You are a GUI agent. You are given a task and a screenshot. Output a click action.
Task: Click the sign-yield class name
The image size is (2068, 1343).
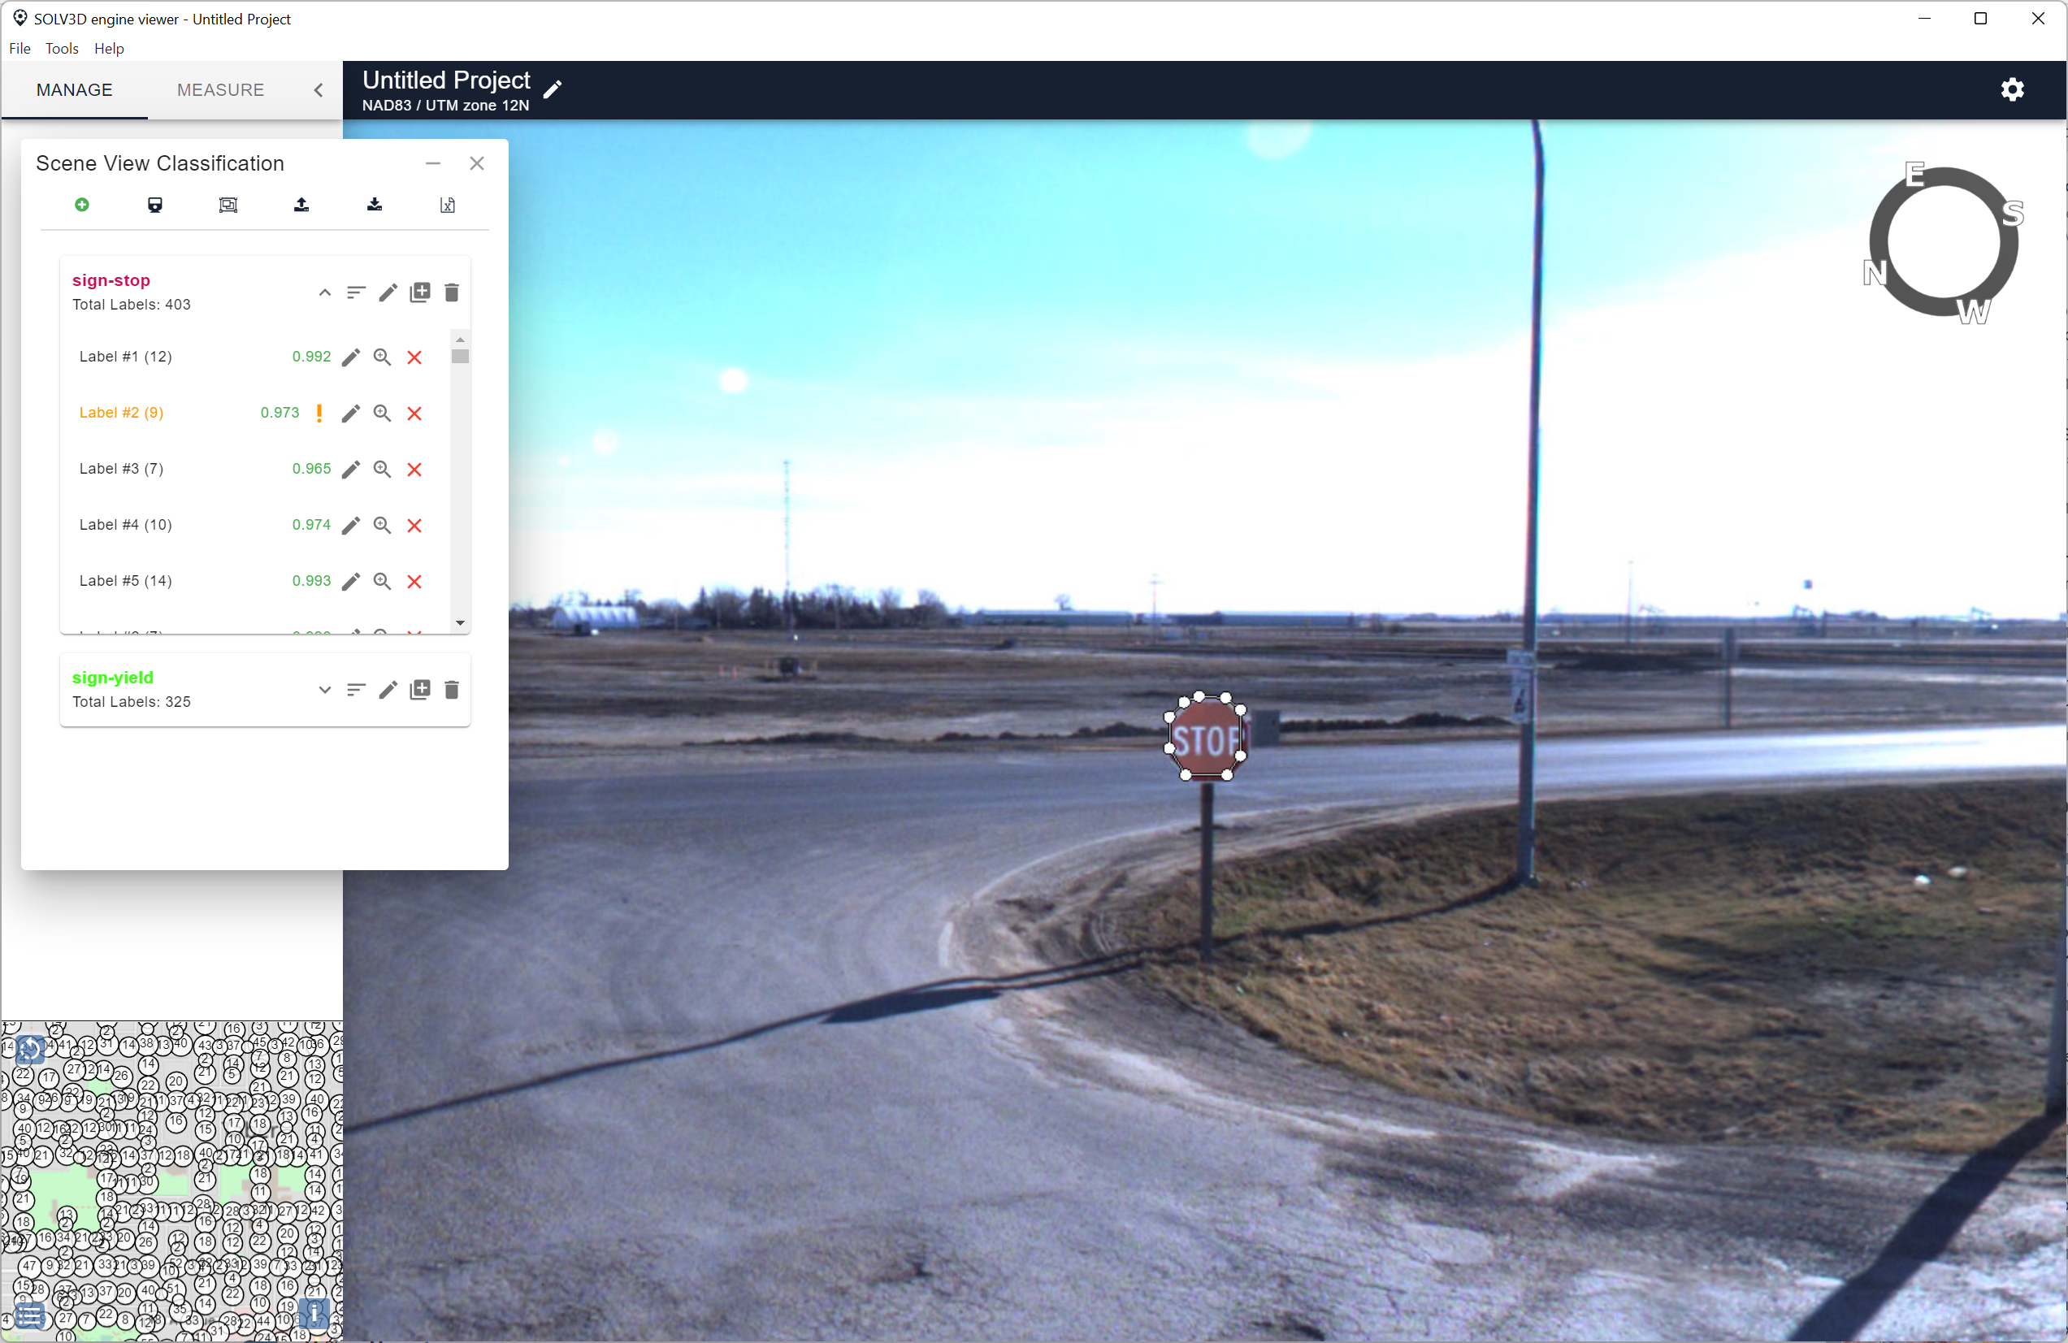coord(113,678)
